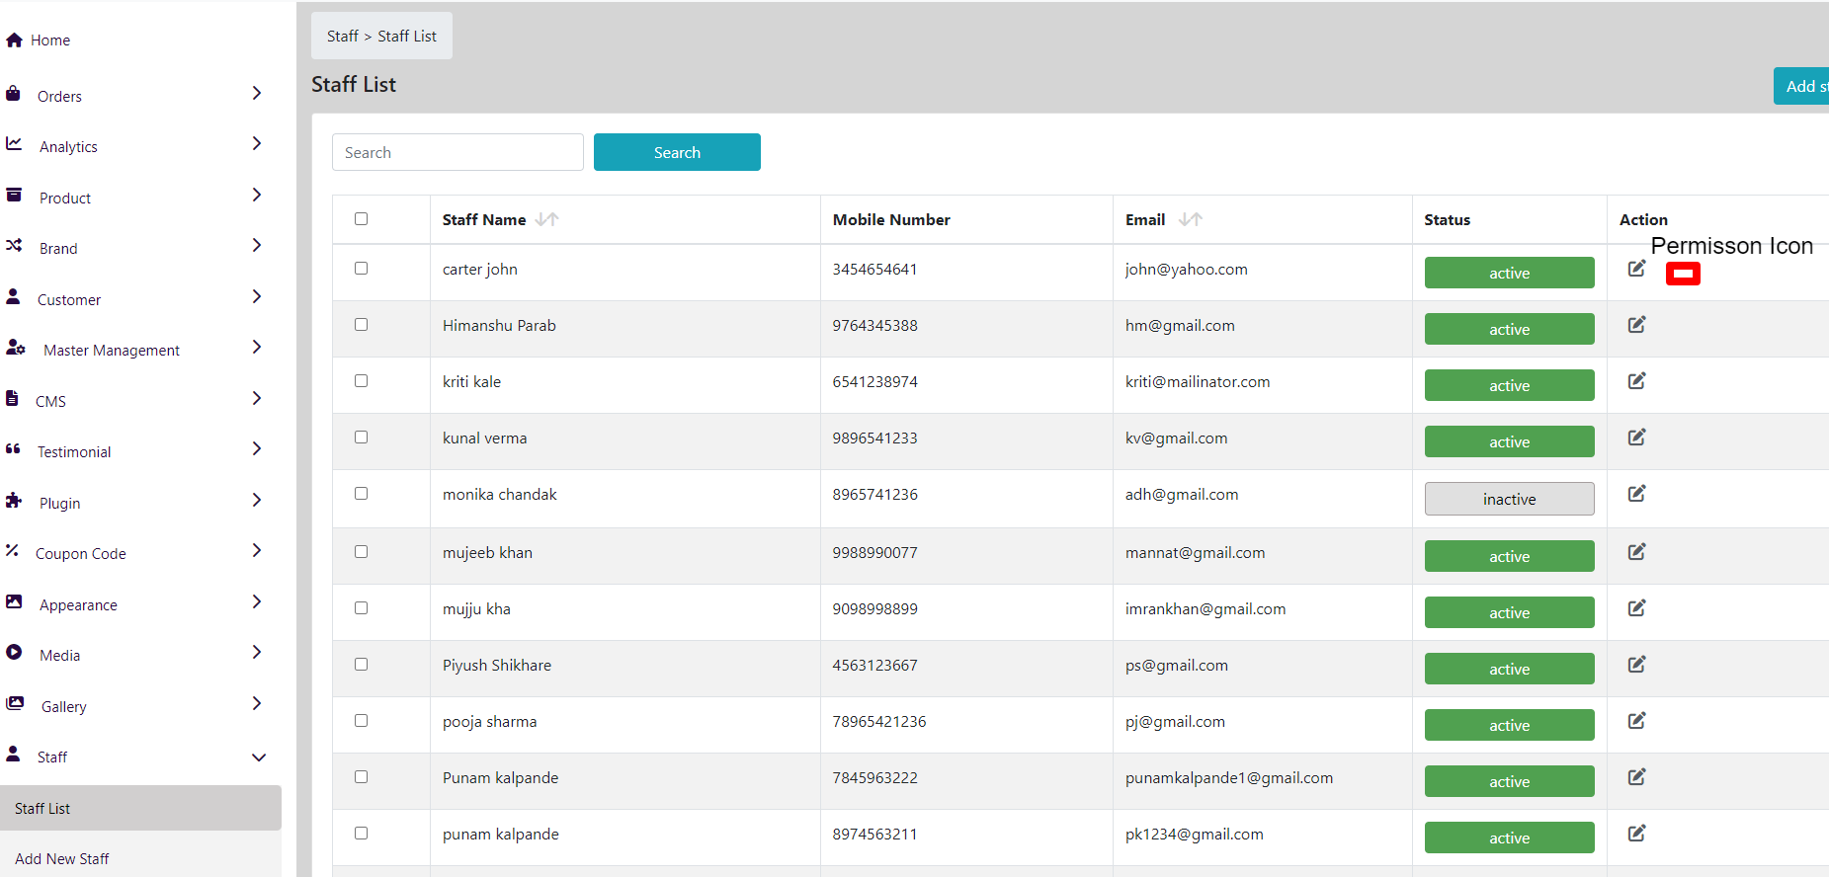The height and width of the screenshot is (877, 1829).
Task: Click the Staff breadcrumb link
Action: coord(343,36)
